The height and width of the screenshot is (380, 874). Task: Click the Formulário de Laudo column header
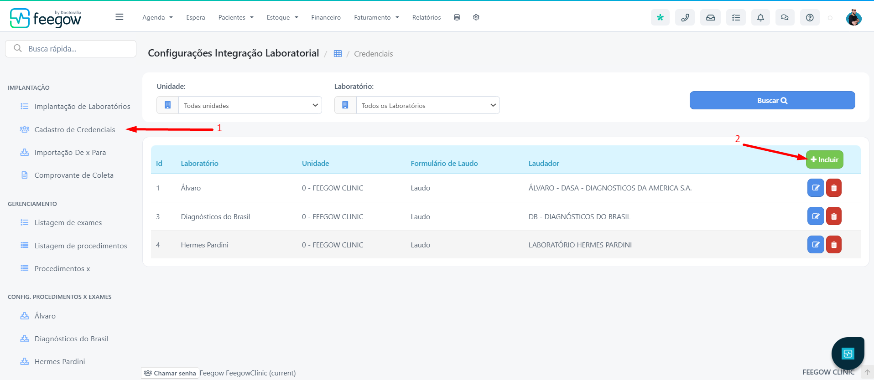click(x=444, y=163)
